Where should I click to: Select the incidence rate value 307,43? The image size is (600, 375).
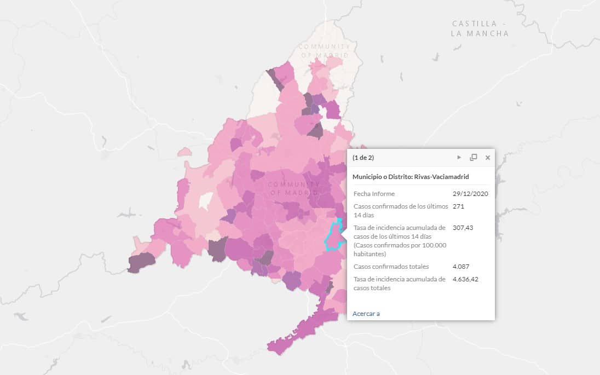(x=463, y=228)
